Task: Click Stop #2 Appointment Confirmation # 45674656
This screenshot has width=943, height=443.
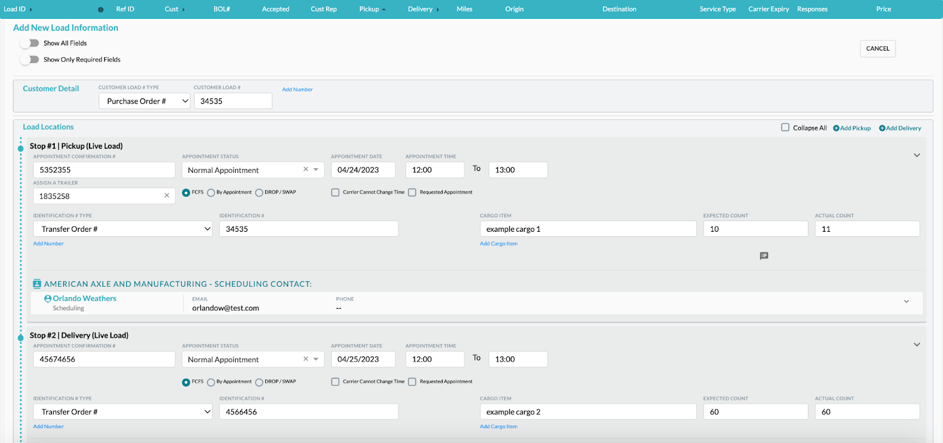Action: pyautogui.click(x=104, y=359)
